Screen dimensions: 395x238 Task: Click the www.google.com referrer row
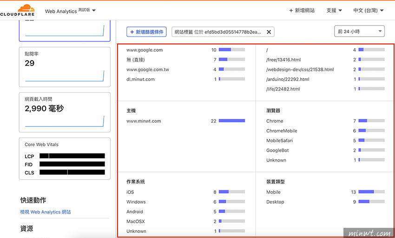tap(185, 50)
